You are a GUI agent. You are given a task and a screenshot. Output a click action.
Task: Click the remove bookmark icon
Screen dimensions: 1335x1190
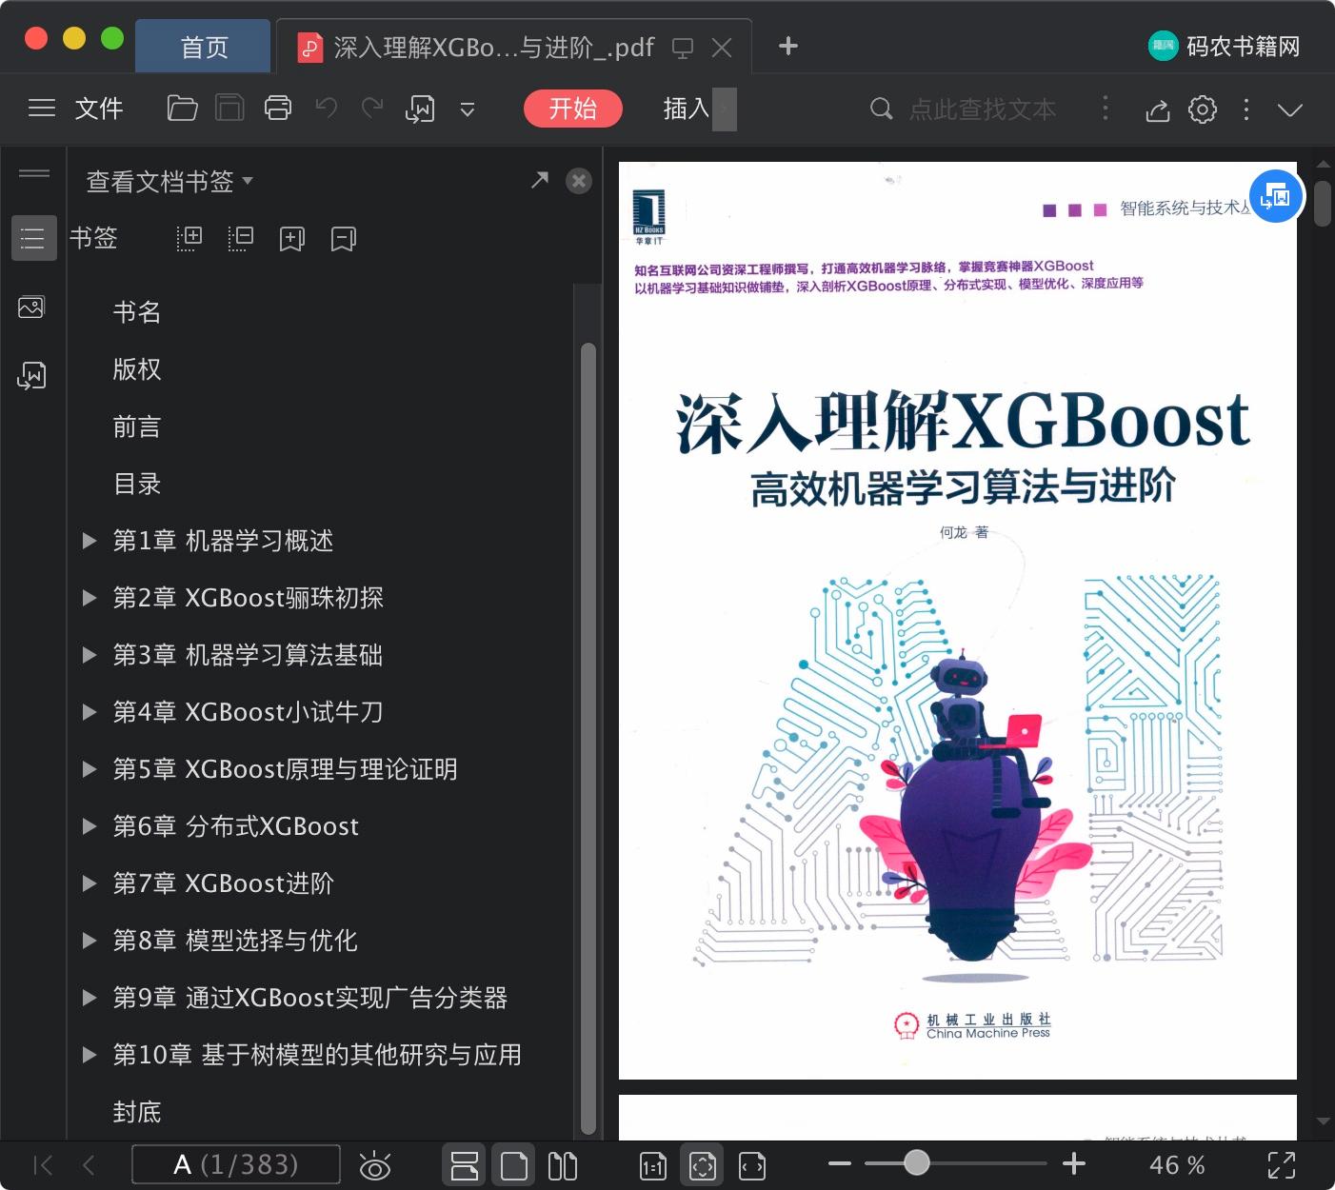click(343, 239)
